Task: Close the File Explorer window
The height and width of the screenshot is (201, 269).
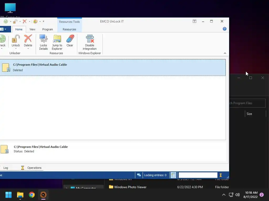Action: point(263,78)
